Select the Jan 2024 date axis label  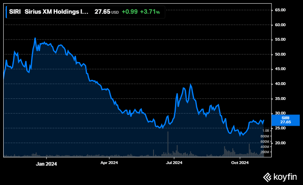tap(46, 163)
